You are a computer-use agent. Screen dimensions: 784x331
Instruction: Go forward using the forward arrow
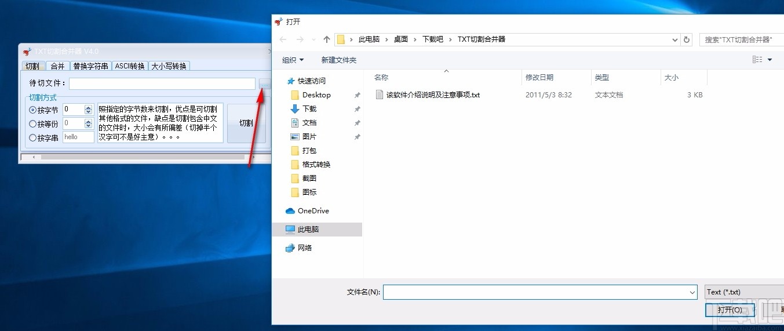pyautogui.click(x=300, y=39)
